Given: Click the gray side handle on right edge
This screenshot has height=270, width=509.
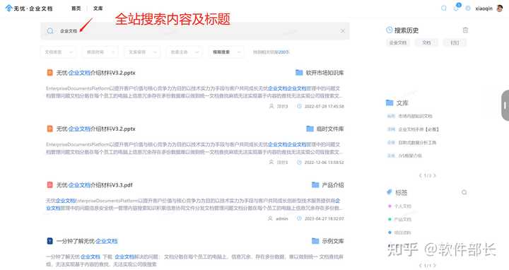Looking at the screenshot, I should pyautogui.click(x=505, y=105).
